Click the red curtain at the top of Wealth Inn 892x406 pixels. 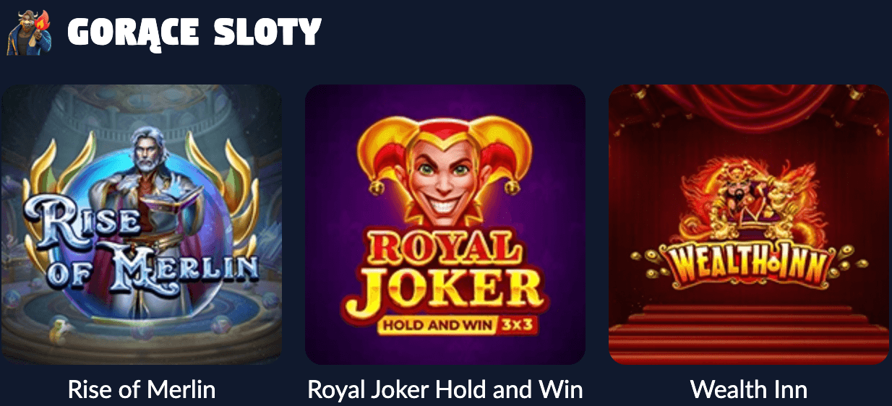coord(749,108)
